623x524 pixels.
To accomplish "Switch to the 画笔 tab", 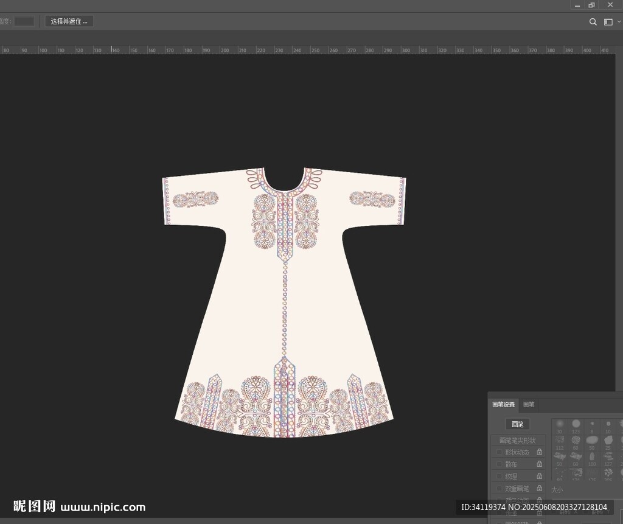I will click(x=529, y=405).
